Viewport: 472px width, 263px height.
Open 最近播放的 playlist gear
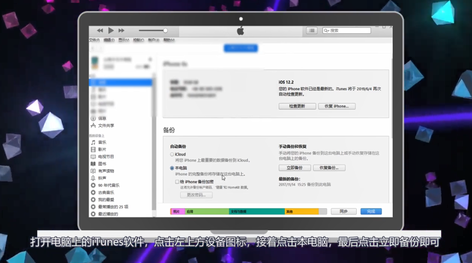(x=93, y=214)
